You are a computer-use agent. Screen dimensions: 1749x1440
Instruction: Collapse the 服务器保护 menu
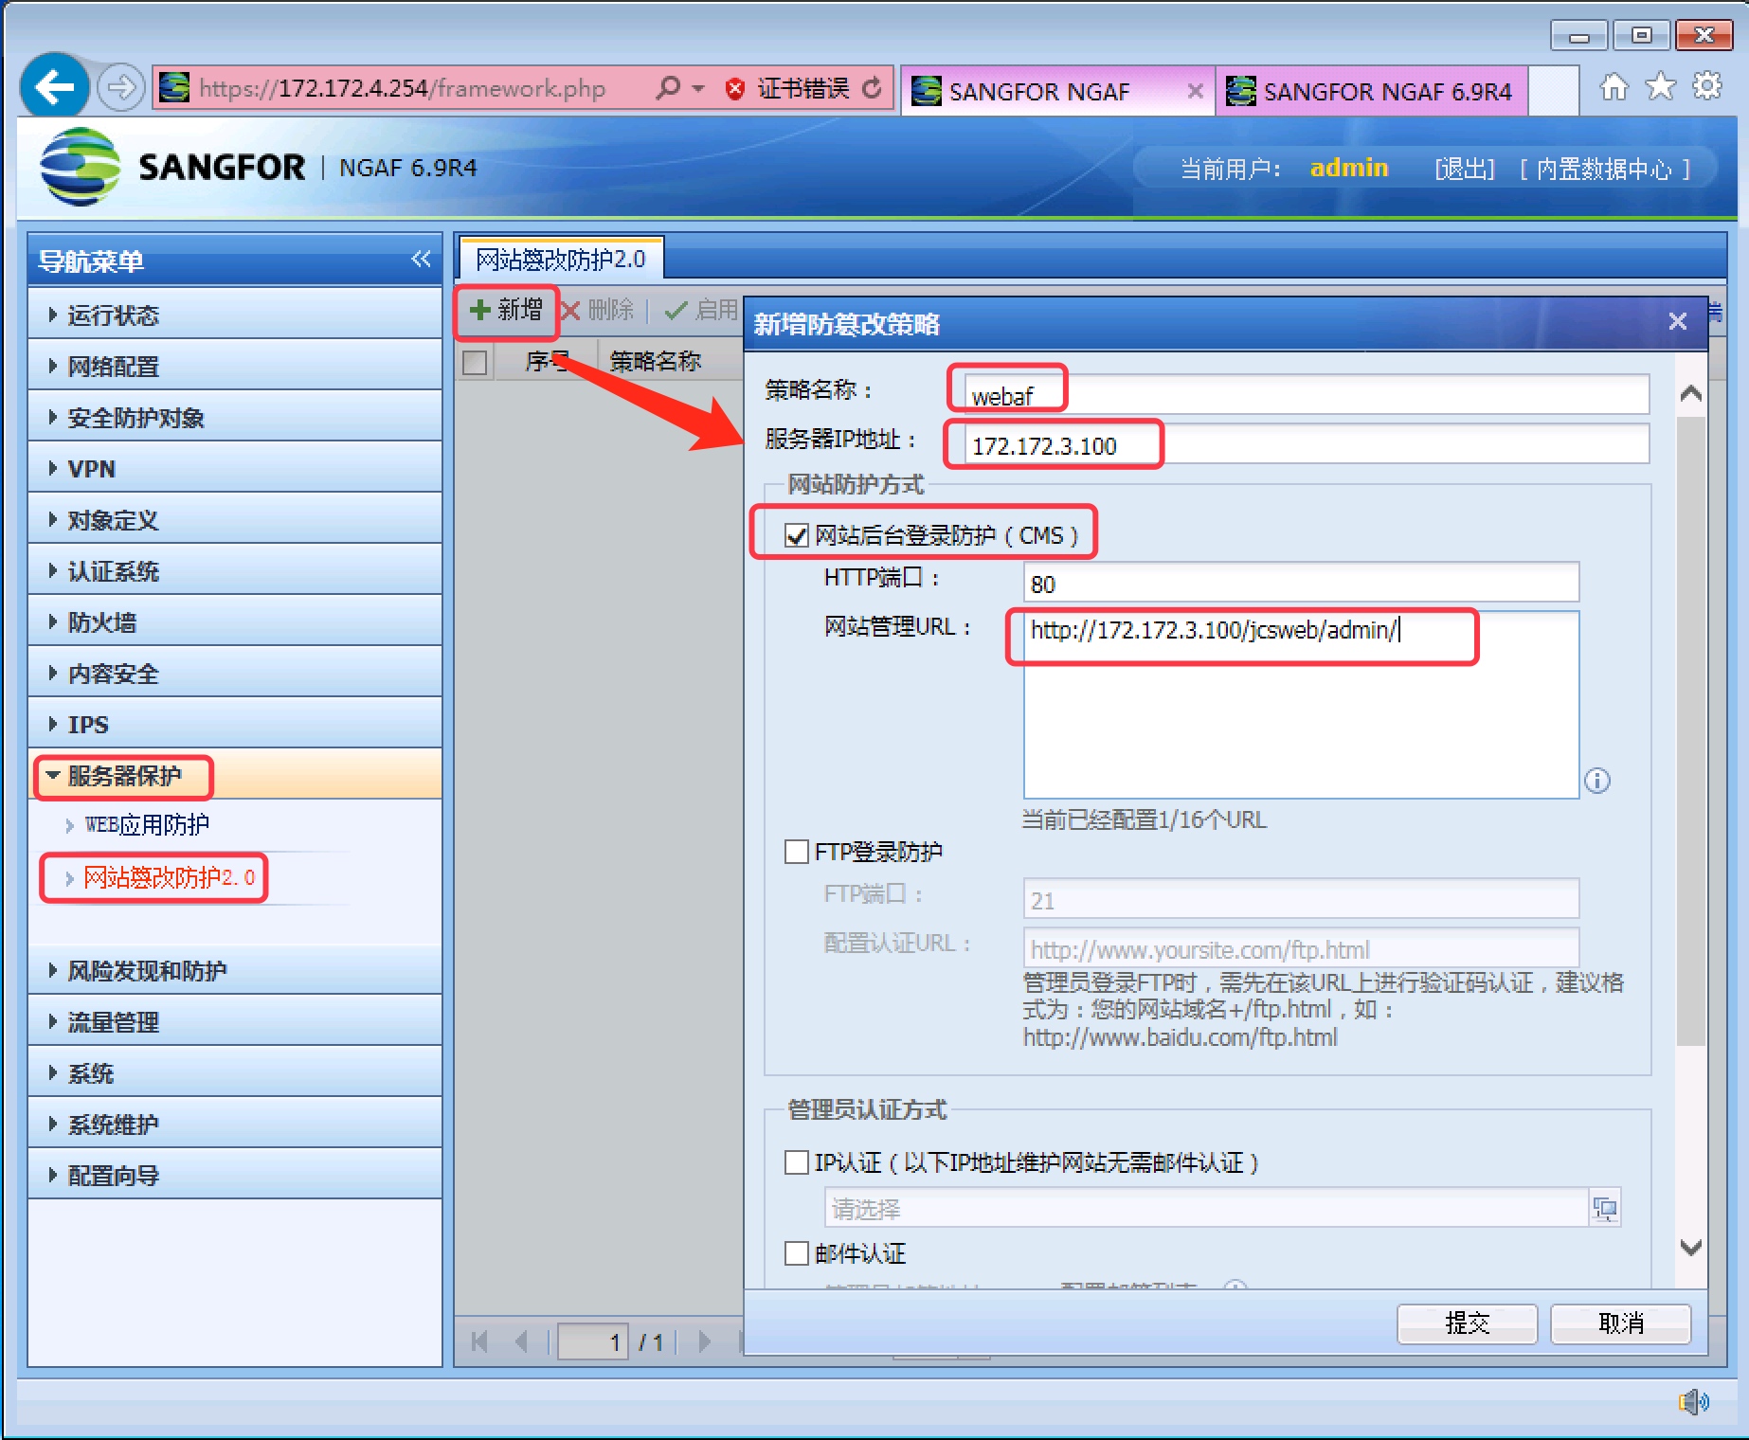click(235, 775)
